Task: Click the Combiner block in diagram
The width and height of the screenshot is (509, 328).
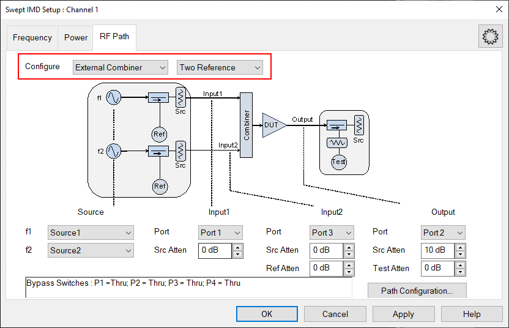Action: click(x=247, y=125)
